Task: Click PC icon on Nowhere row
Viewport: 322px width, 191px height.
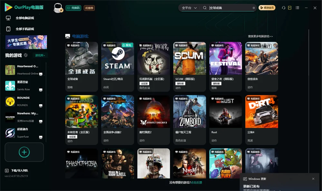Action: click(41, 121)
